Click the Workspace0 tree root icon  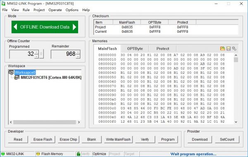point(11,72)
